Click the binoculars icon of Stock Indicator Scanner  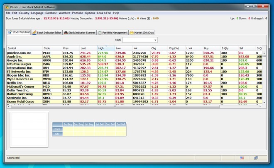[66, 33]
